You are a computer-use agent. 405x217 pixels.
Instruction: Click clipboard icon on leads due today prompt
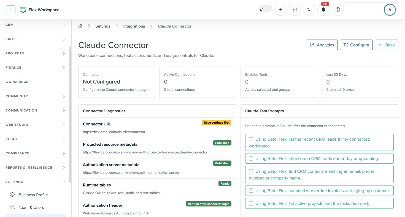click(x=251, y=158)
